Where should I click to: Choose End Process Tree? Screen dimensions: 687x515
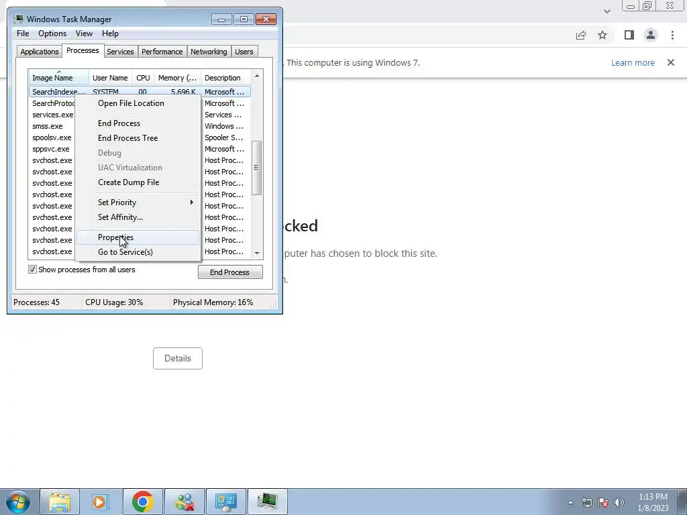click(x=138, y=138)
